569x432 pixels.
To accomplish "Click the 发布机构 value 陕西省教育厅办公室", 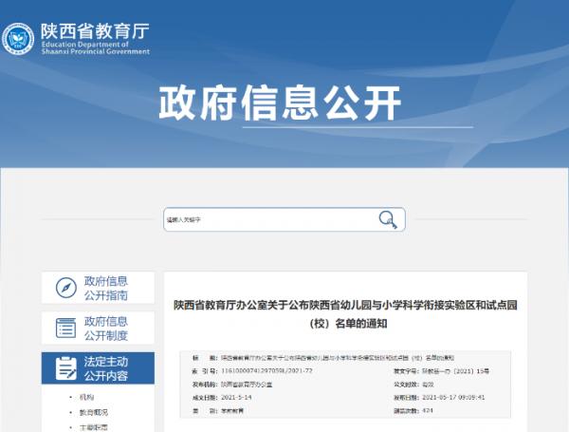I will click(x=247, y=385).
